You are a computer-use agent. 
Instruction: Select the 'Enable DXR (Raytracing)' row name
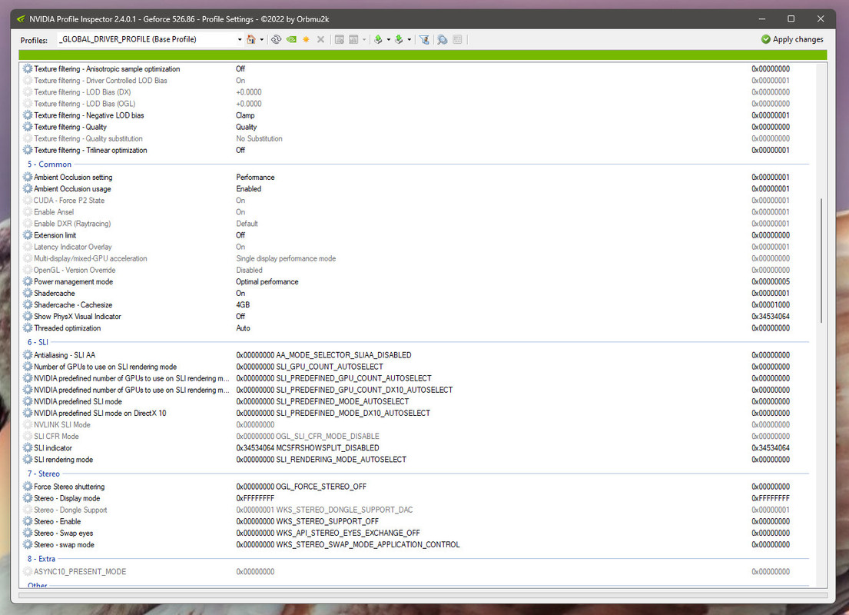(x=72, y=224)
